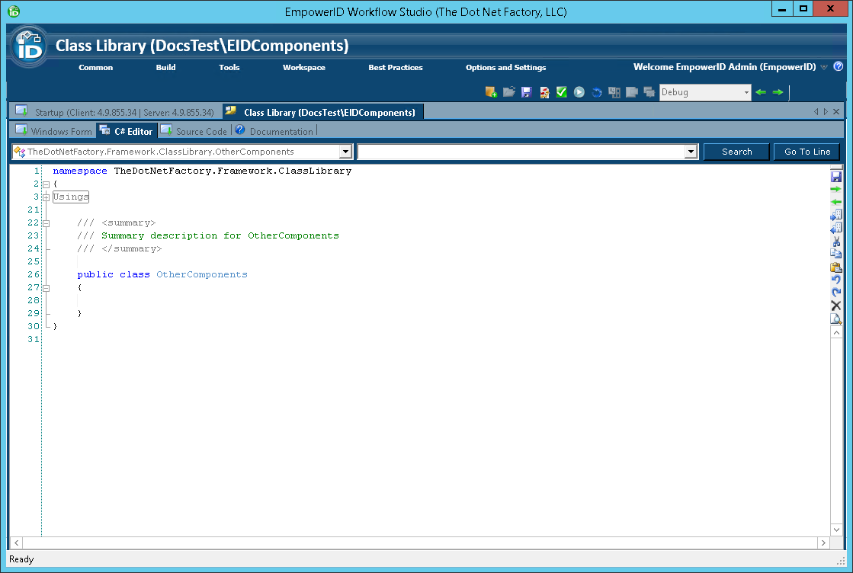Create a new item from the toolbar
Image resolution: width=853 pixels, height=573 pixels.
point(490,92)
